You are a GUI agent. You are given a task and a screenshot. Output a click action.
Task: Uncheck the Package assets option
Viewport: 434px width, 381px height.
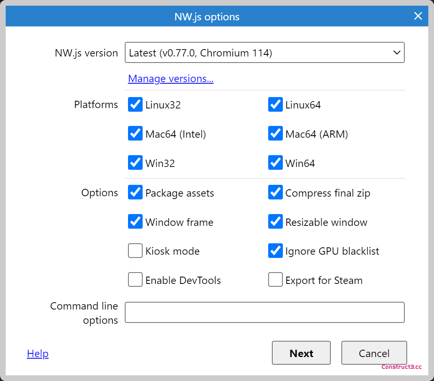pos(135,193)
